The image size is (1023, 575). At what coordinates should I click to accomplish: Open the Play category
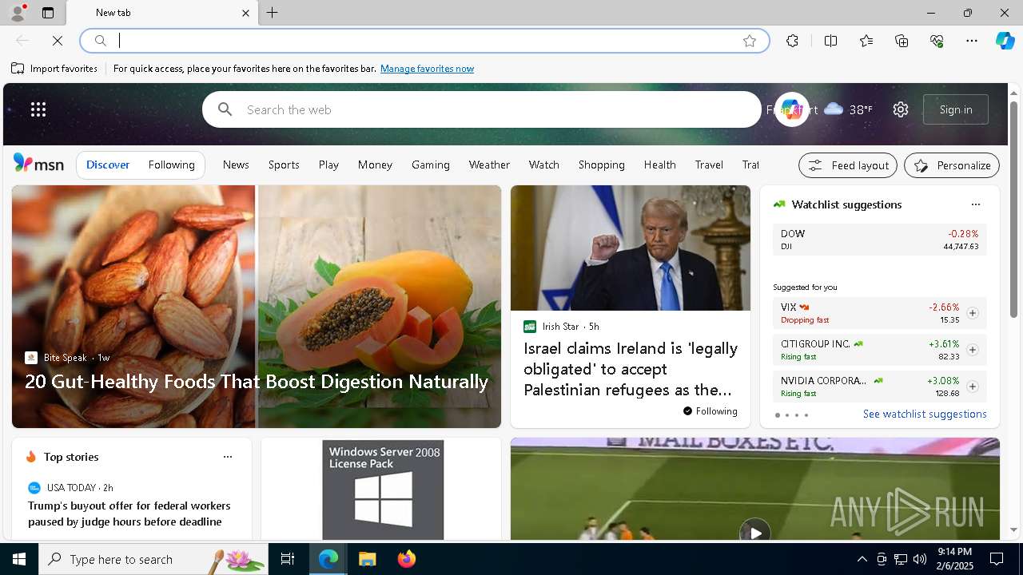[328, 165]
